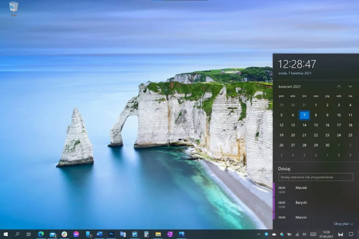Click the Dodaj zdarzenie lub przypomnienie field
The width and height of the screenshot is (359, 239).
click(x=316, y=177)
